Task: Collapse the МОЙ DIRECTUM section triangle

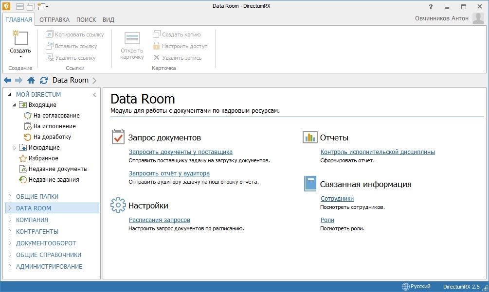Action: click(9, 94)
